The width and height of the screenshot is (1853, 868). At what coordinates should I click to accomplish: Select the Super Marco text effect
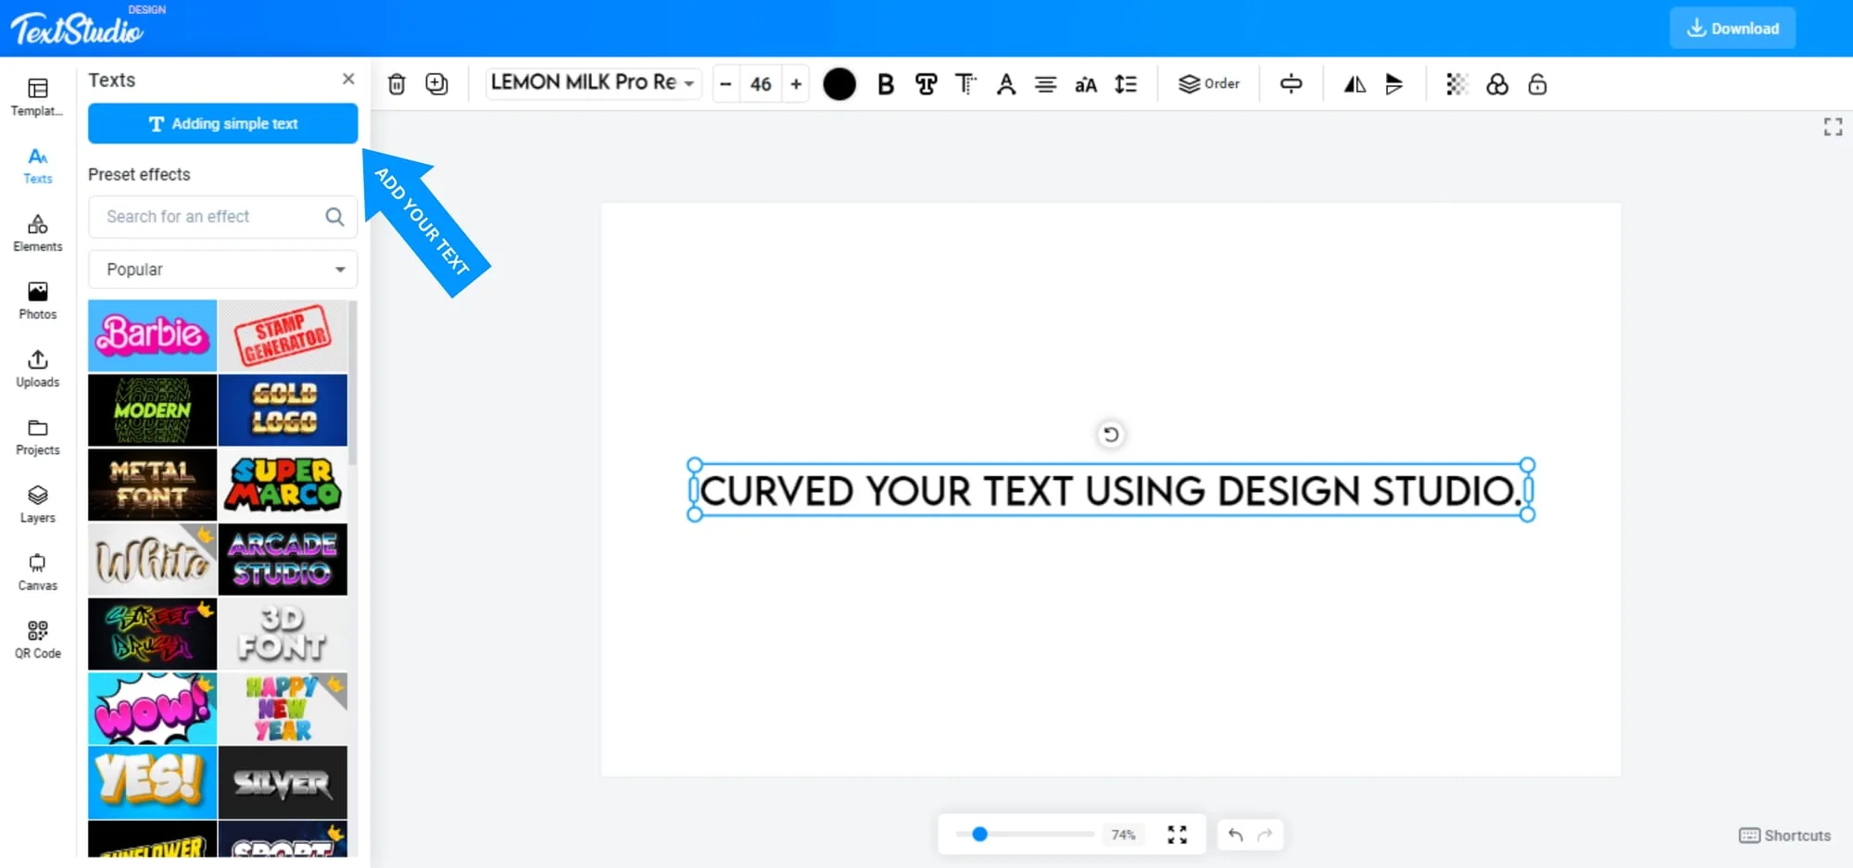[283, 484]
